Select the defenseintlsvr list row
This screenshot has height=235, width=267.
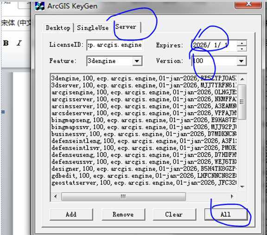point(144,148)
